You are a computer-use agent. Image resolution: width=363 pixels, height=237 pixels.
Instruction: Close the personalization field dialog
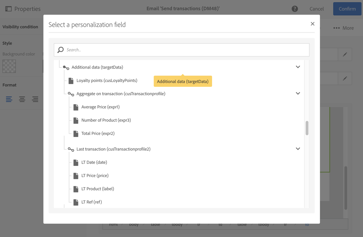coord(312,24)
